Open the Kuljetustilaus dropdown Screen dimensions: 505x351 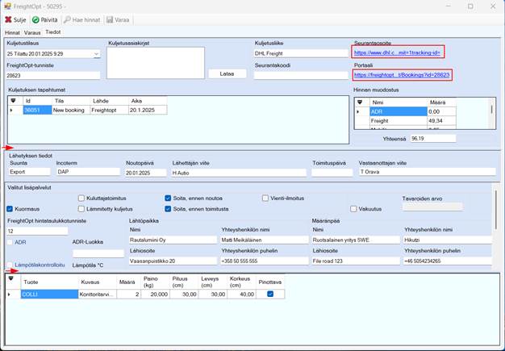96,54
